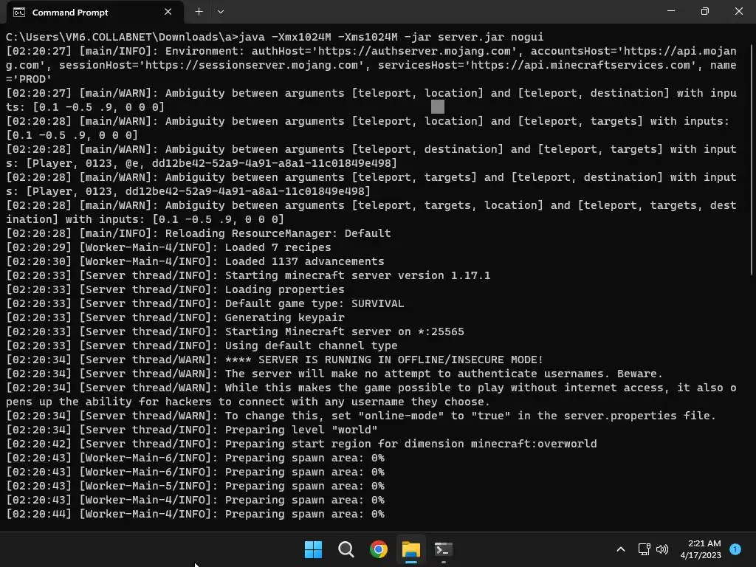Close the Command Prompt tab

coord(168,12)
